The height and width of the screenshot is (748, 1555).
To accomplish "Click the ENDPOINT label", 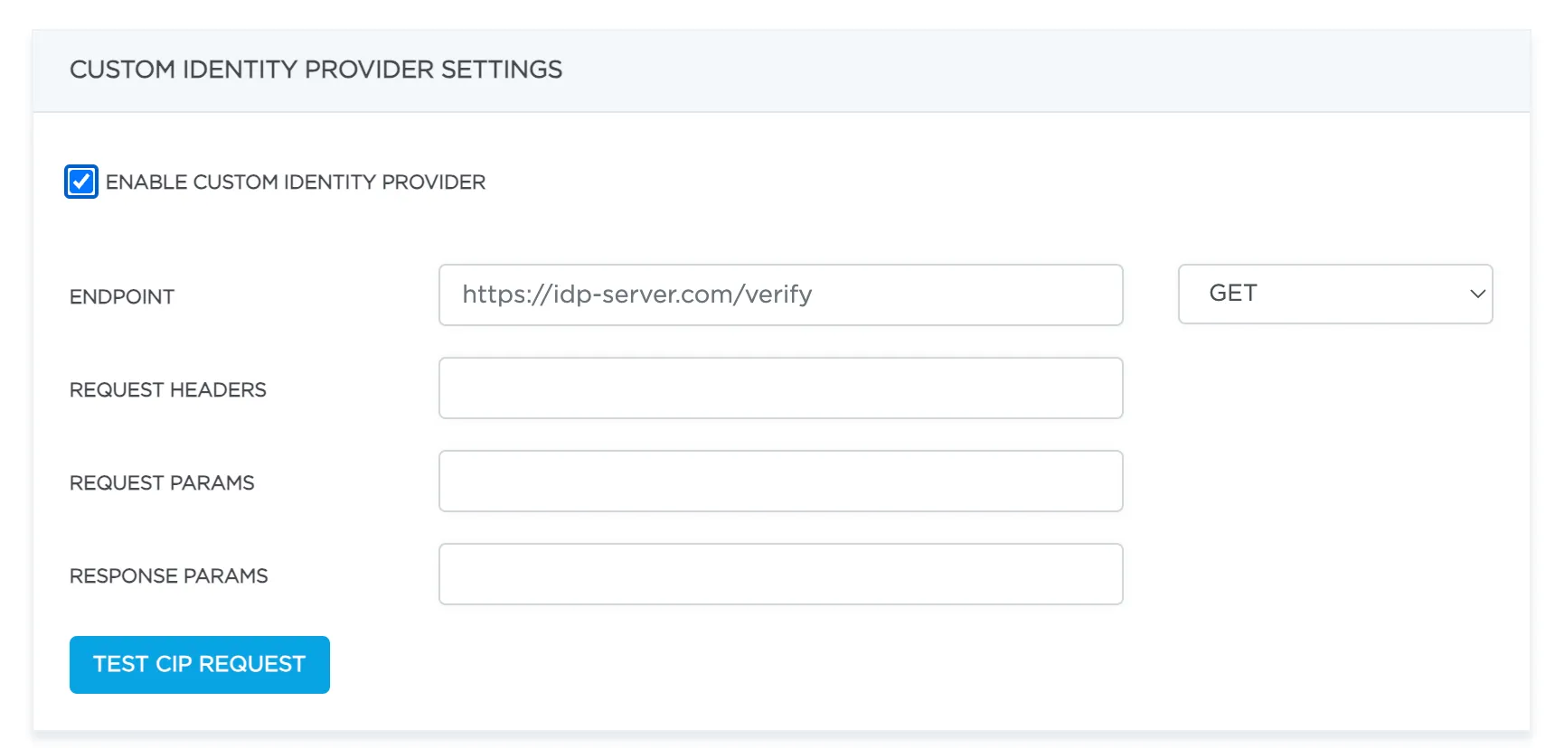I will tap(121, 296).
